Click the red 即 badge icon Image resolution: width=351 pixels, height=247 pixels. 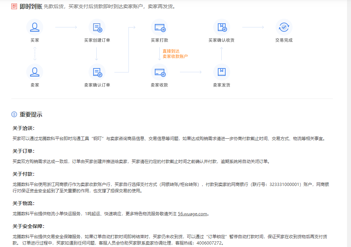coord(14,6)
